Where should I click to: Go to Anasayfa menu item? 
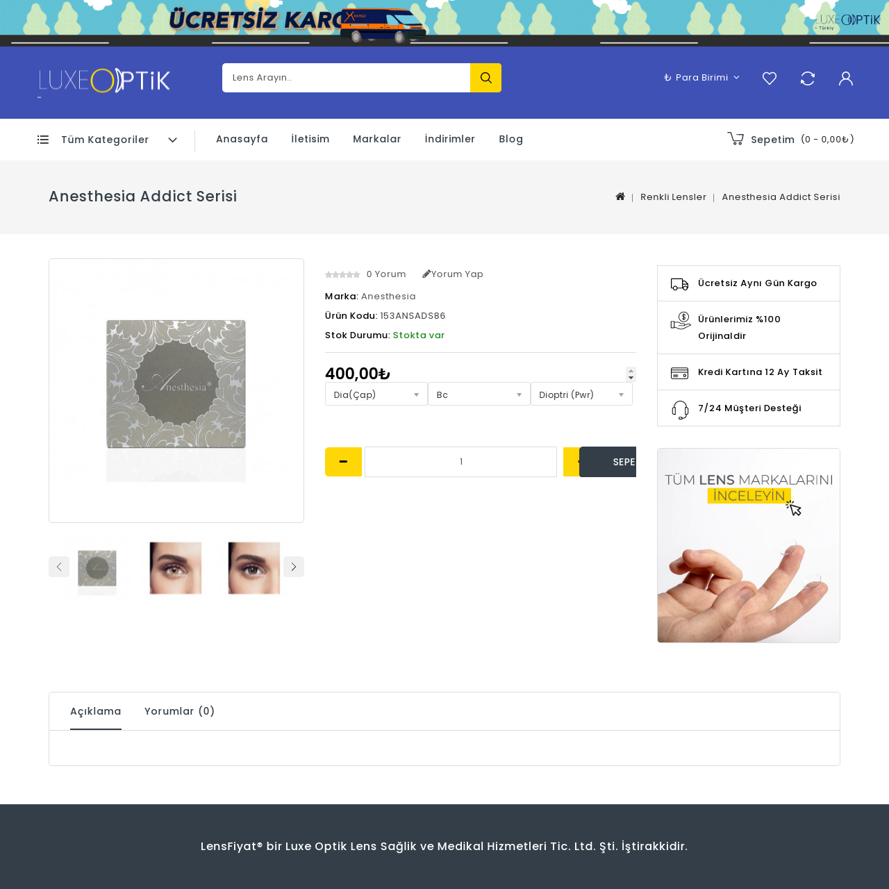242,139
